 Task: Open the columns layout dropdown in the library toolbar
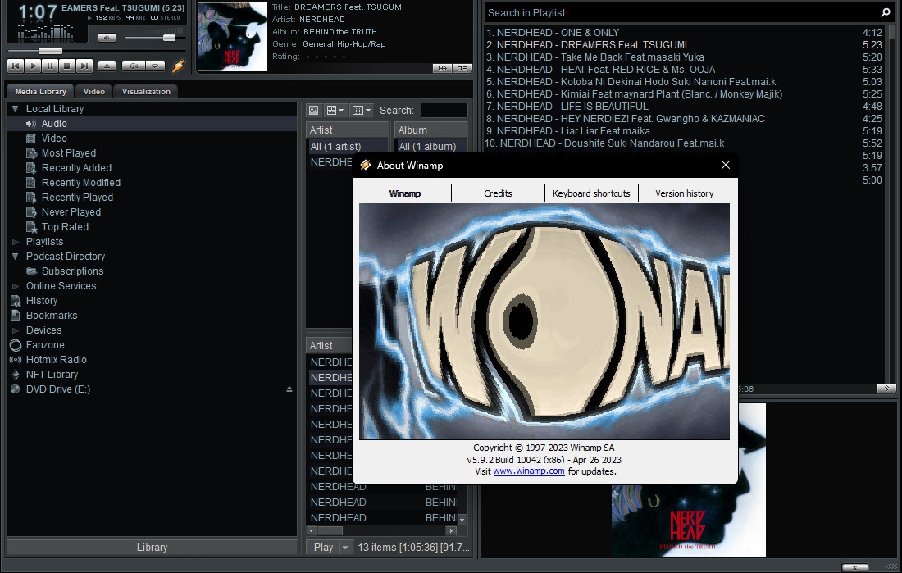click(x=362, y=111)
